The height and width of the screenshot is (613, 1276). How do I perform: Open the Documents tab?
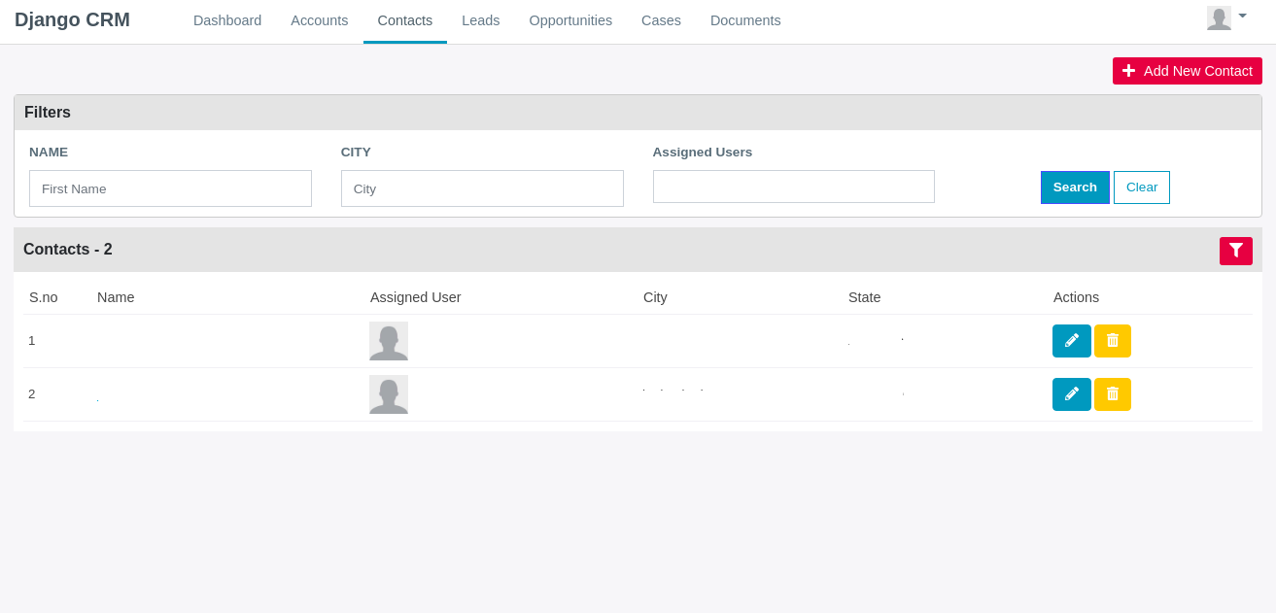click(x=745, y=20)
